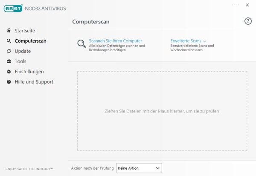The image size is (256, 176).
Task: Click the Startseite home icon
Action: click(x=9, y=31)
